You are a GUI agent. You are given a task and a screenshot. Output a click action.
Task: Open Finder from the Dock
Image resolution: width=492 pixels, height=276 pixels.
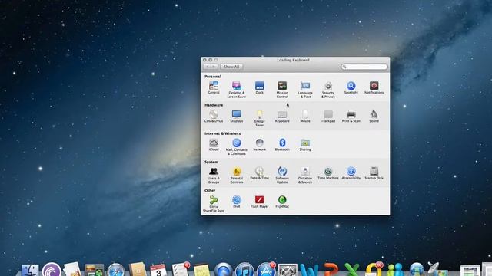point(30,270)
